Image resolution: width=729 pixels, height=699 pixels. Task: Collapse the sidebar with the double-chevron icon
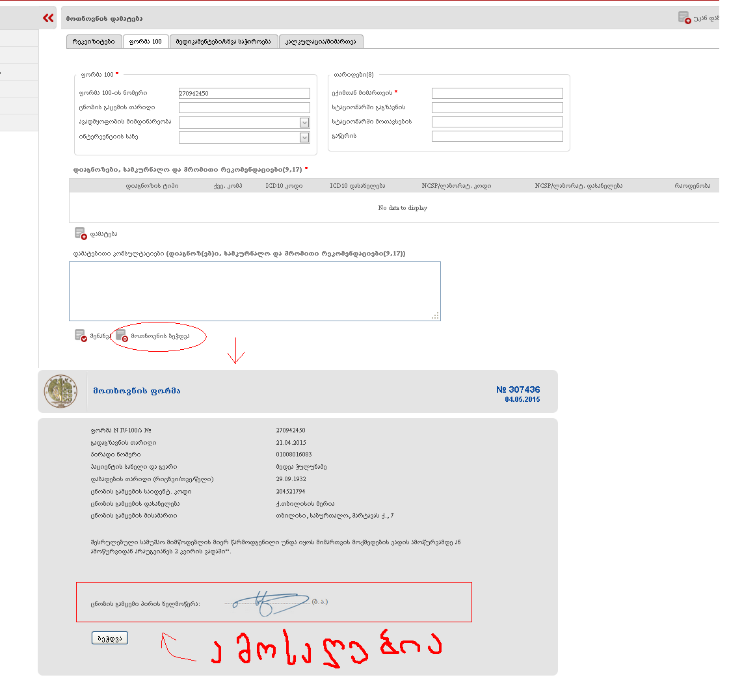[48, 18]
